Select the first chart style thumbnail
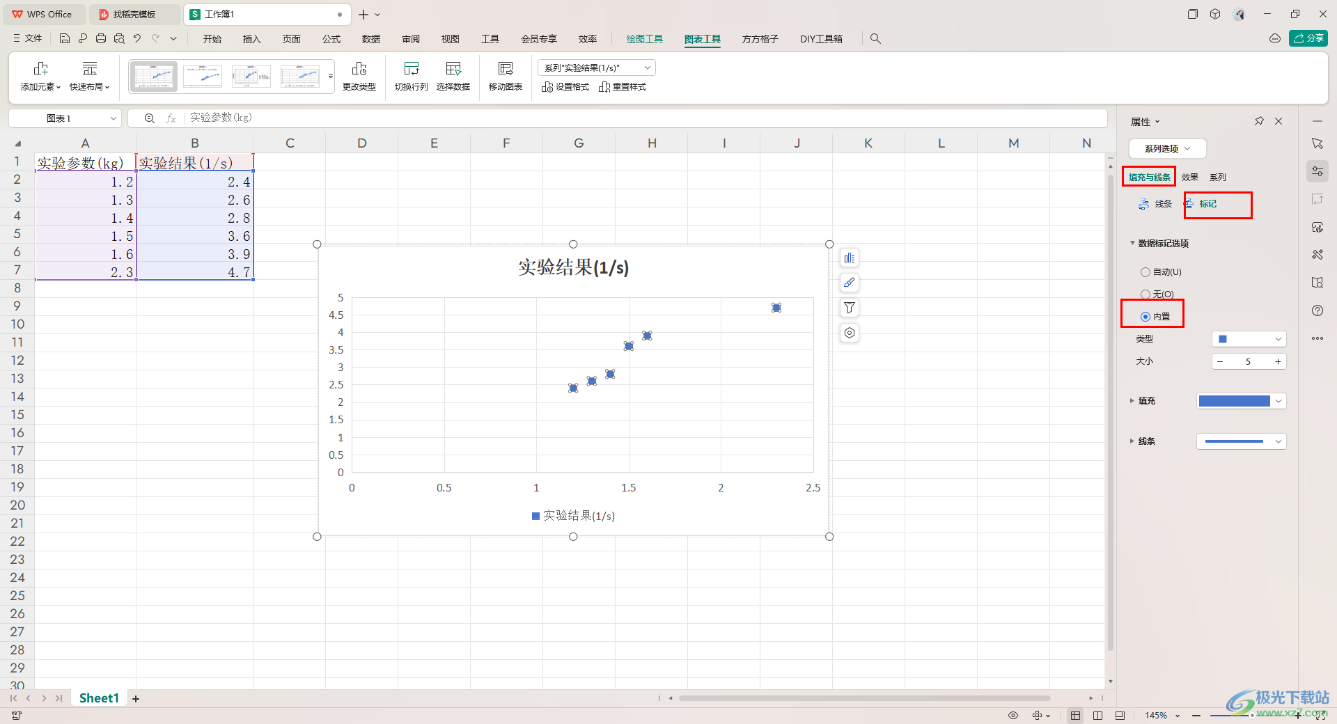This screenshot has height=724, width=1337. [154, 77]
